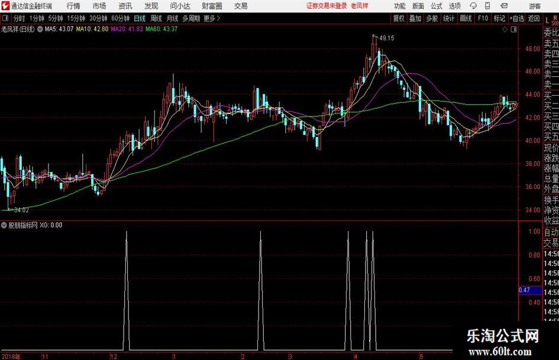Click the 统计 statistics button

pos(448,18)
